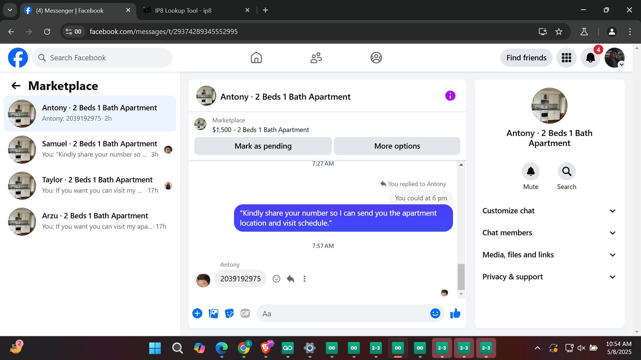Click Antony's large profile picture in the info panel
Screen dimensions: 641x360
pos(549,106)
